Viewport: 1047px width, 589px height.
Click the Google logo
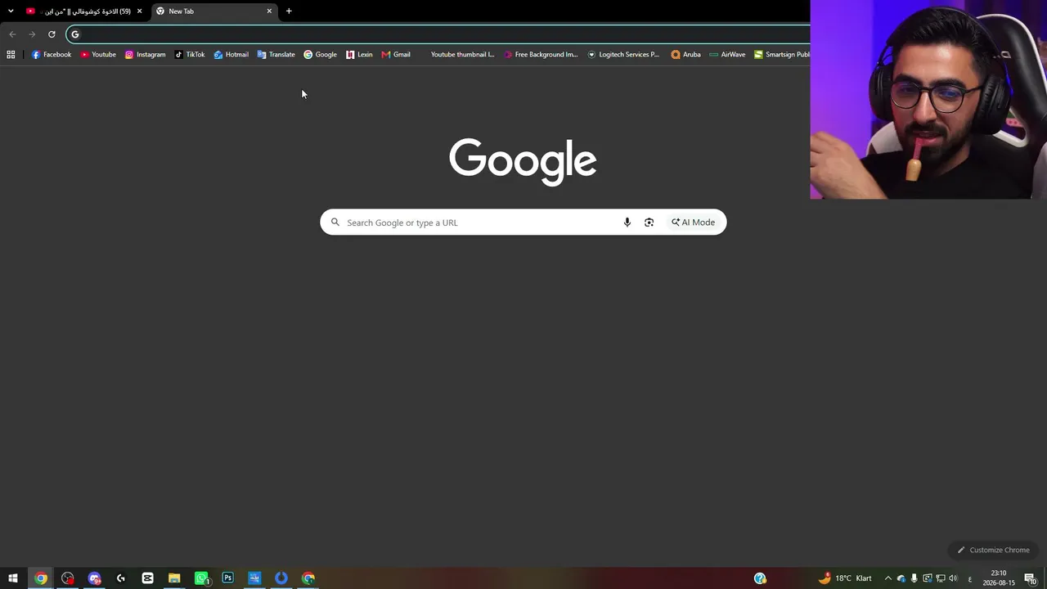point(523,161)
